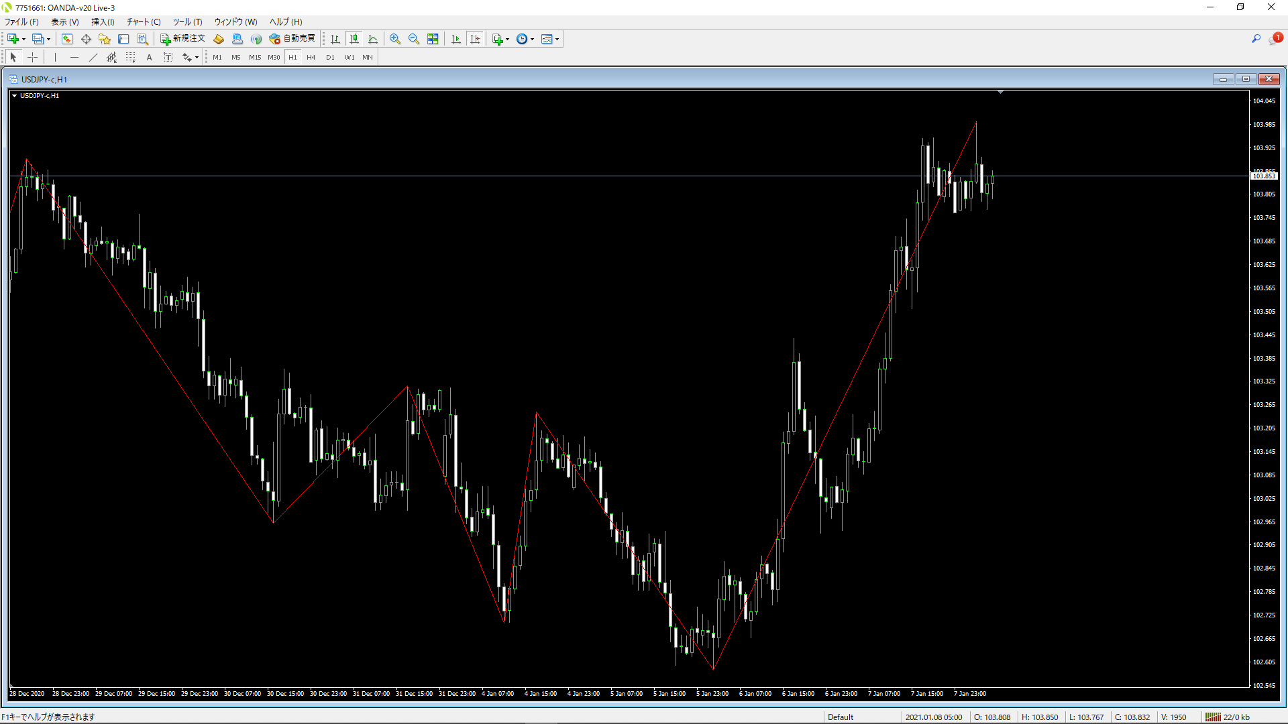The image size is (1288, 724).
Task: Click the Templates icon
Action: pyautogui.click(x=547, y=39)
